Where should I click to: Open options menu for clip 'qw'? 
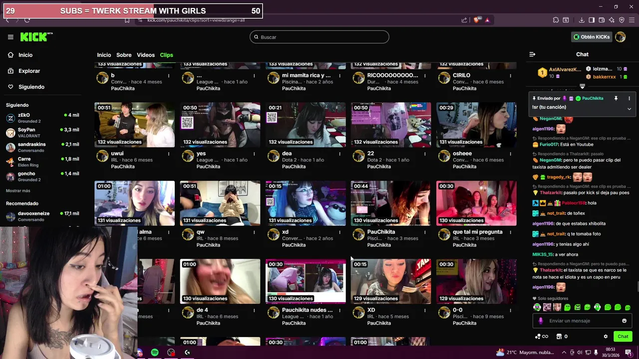pos(254,232)
